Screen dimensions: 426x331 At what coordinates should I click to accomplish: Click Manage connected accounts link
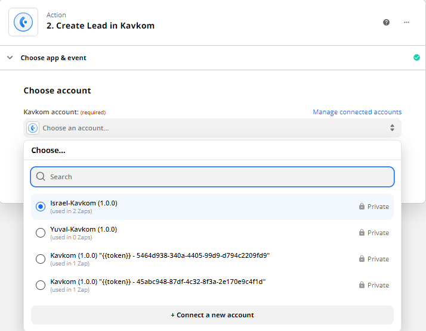357,112
